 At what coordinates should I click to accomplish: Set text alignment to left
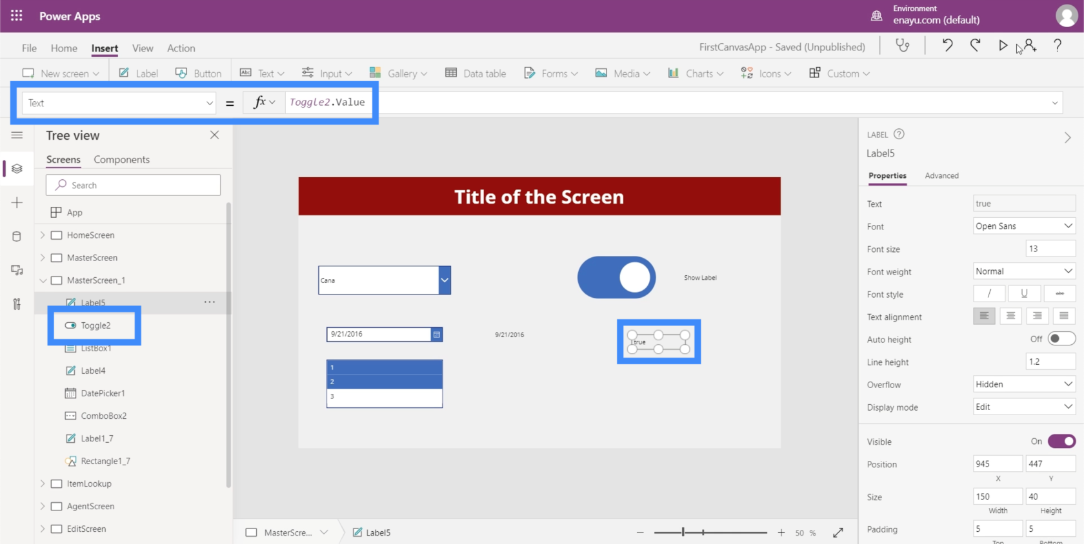(984, 316)
